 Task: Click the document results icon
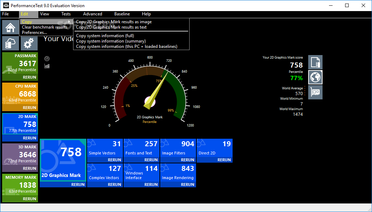point(315,62)
